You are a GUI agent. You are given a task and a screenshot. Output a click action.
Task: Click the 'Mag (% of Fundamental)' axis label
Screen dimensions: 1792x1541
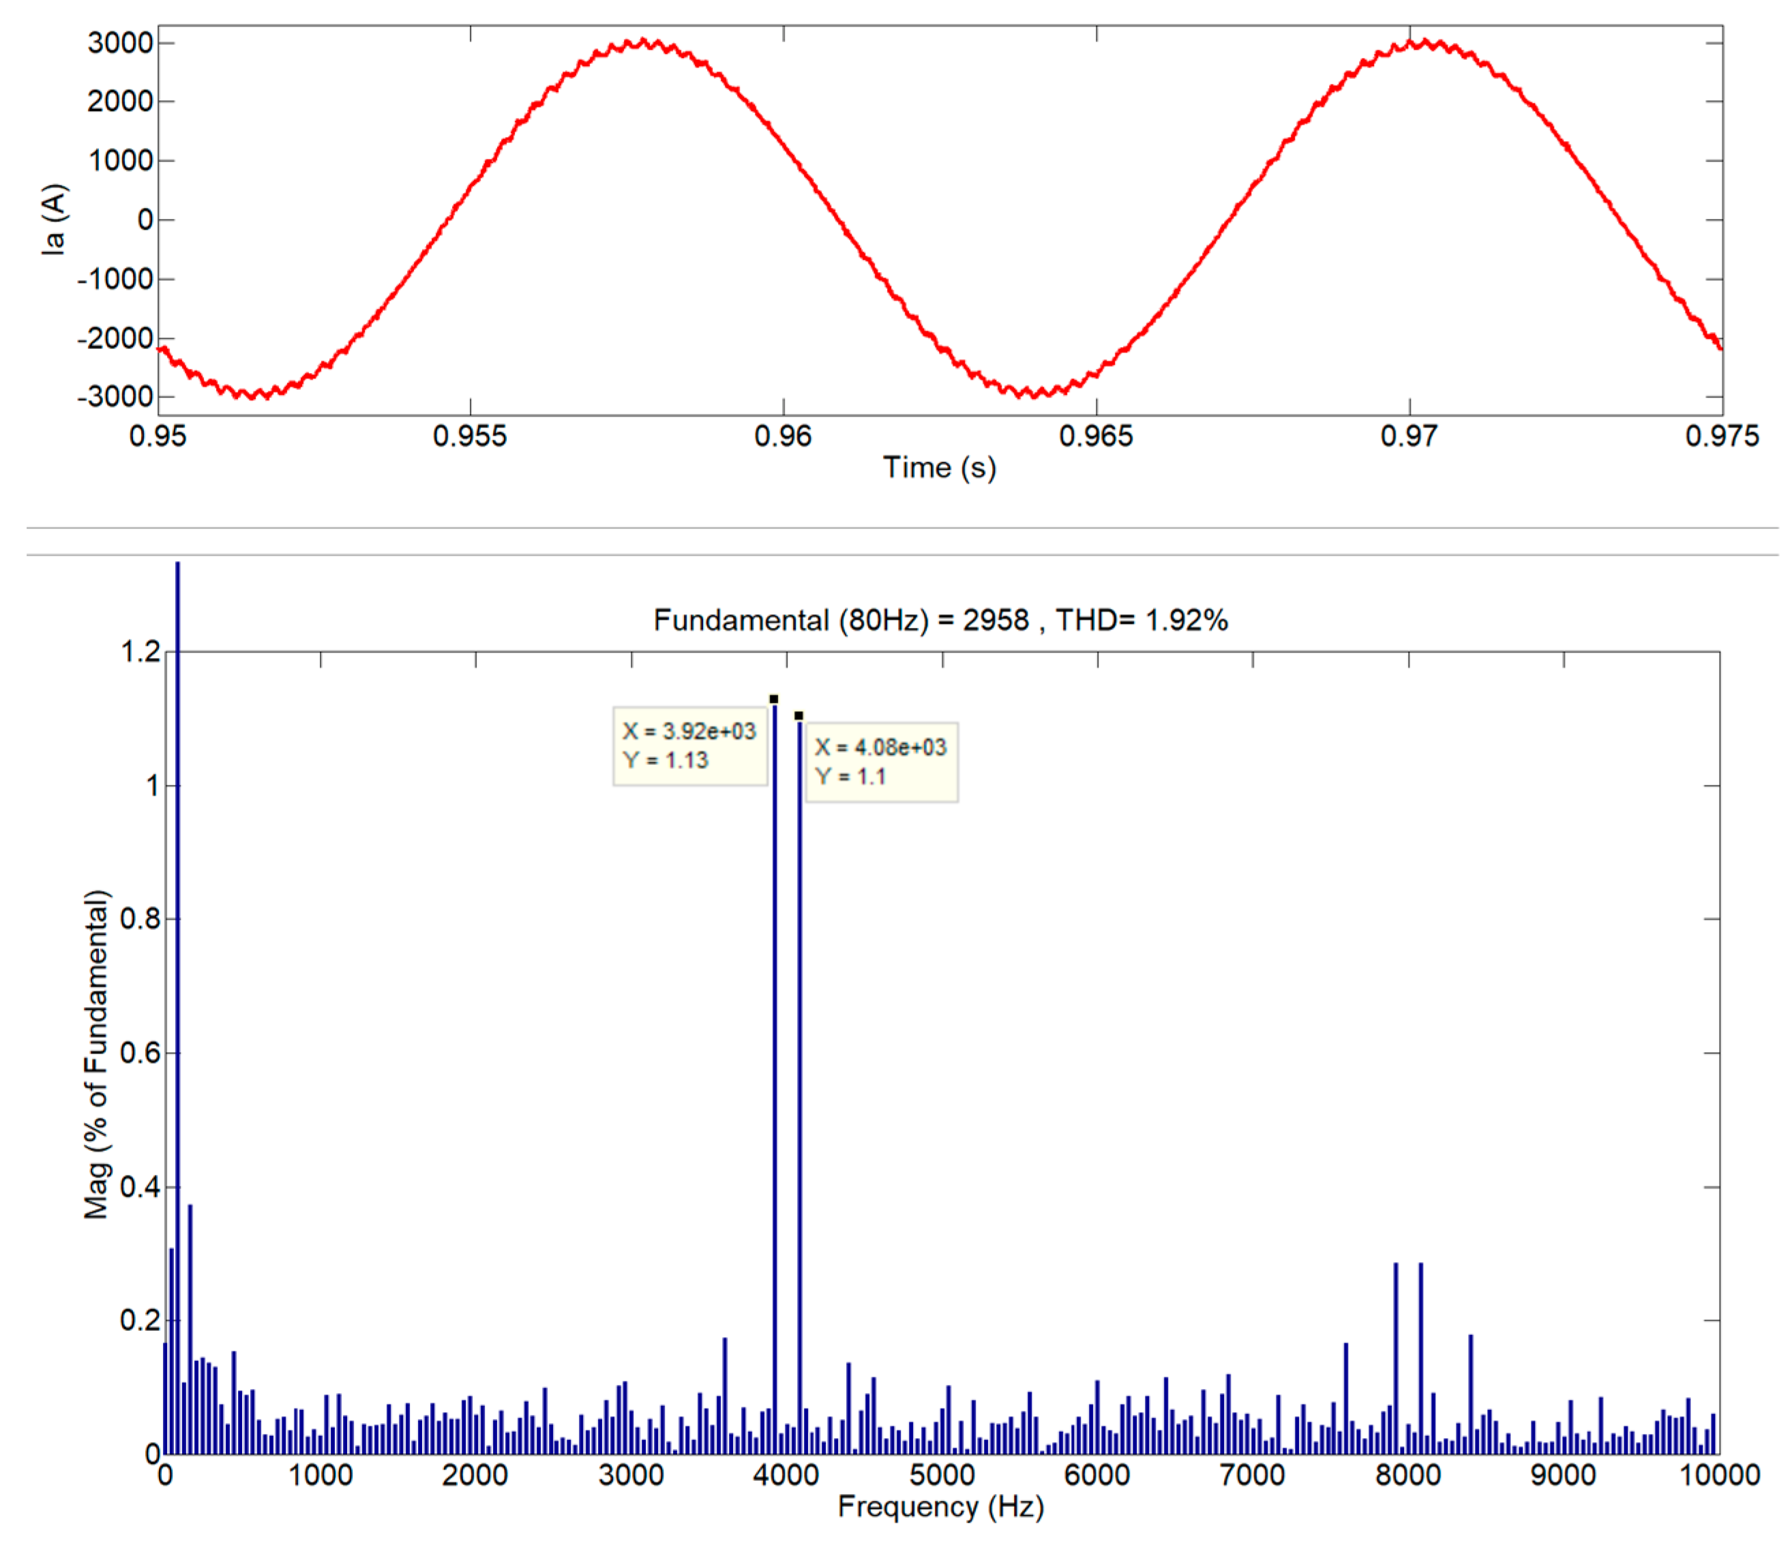tap(96, 1054)
